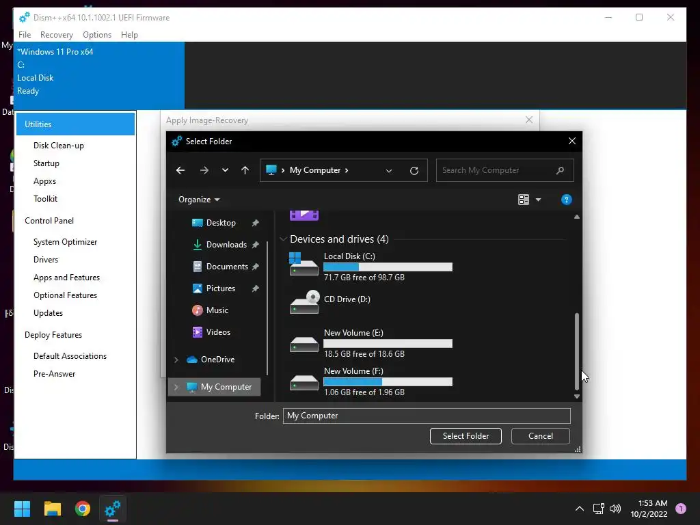Select Utilities section header
Screen dimensions: 700x525
(x=75, y=124)
